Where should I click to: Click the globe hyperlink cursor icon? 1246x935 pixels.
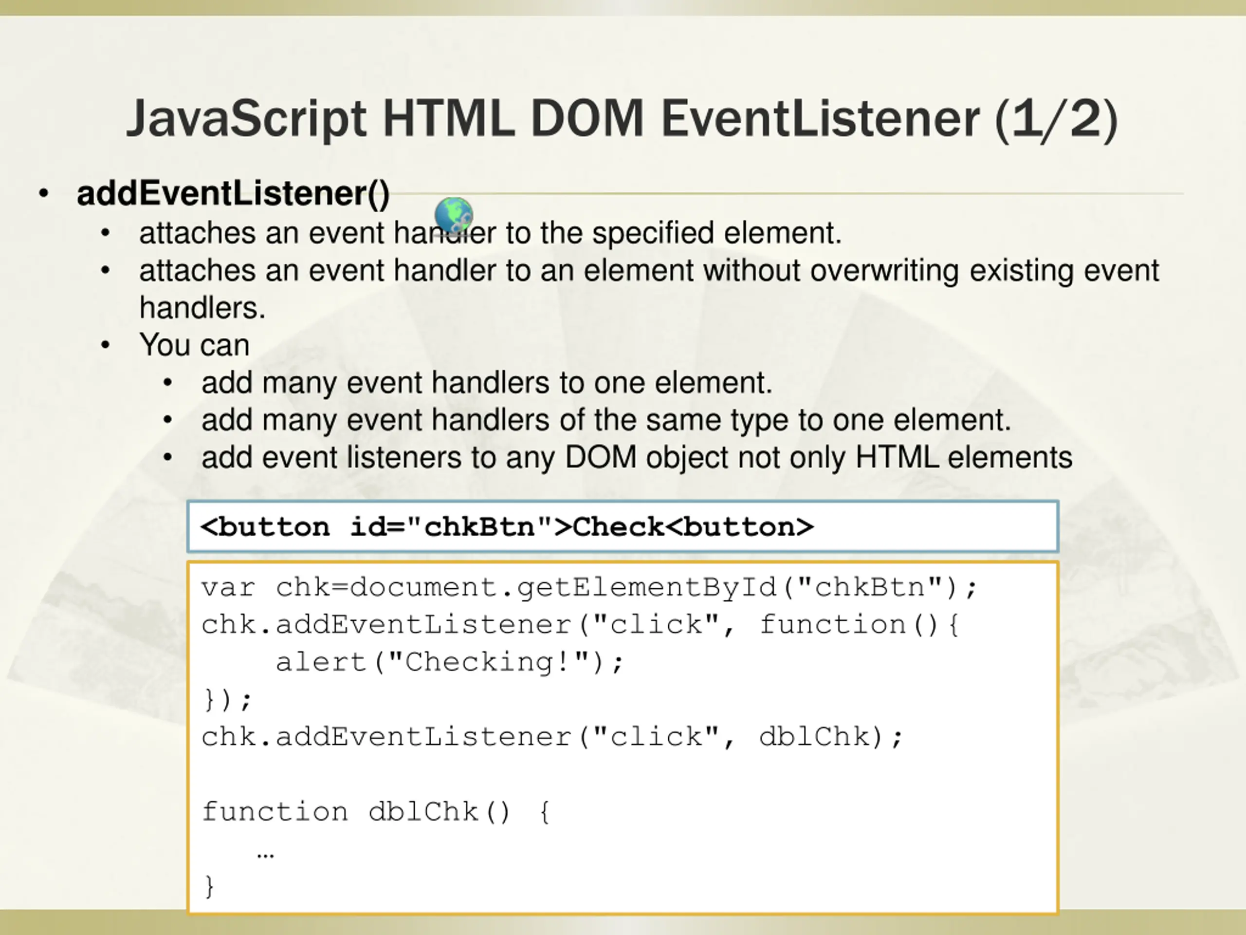pos(454,215)
